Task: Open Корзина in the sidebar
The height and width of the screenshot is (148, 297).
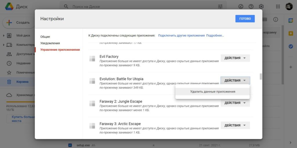Action: tap(17, 82)
